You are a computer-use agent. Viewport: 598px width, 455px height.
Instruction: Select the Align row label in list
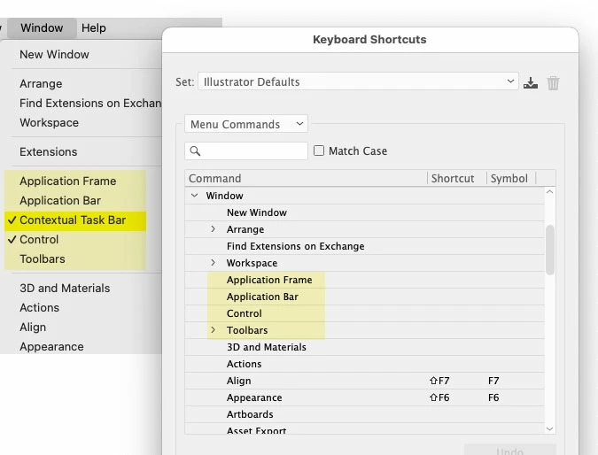click(238, 381)
